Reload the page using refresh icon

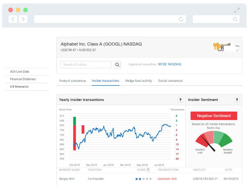pos(181,19)
